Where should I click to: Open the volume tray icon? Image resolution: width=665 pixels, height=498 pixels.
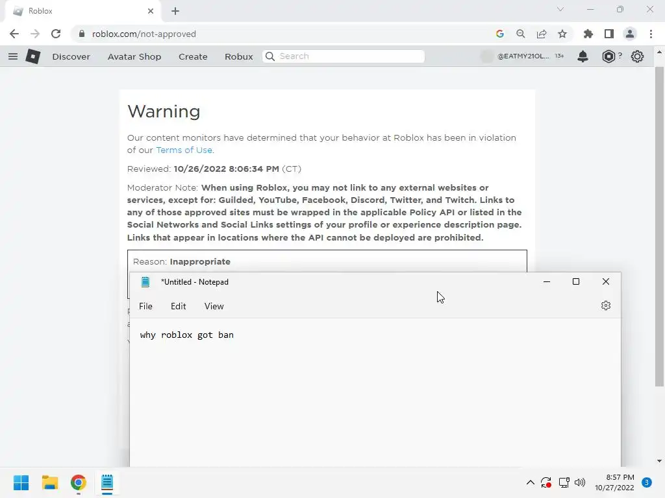click(580, 482)
